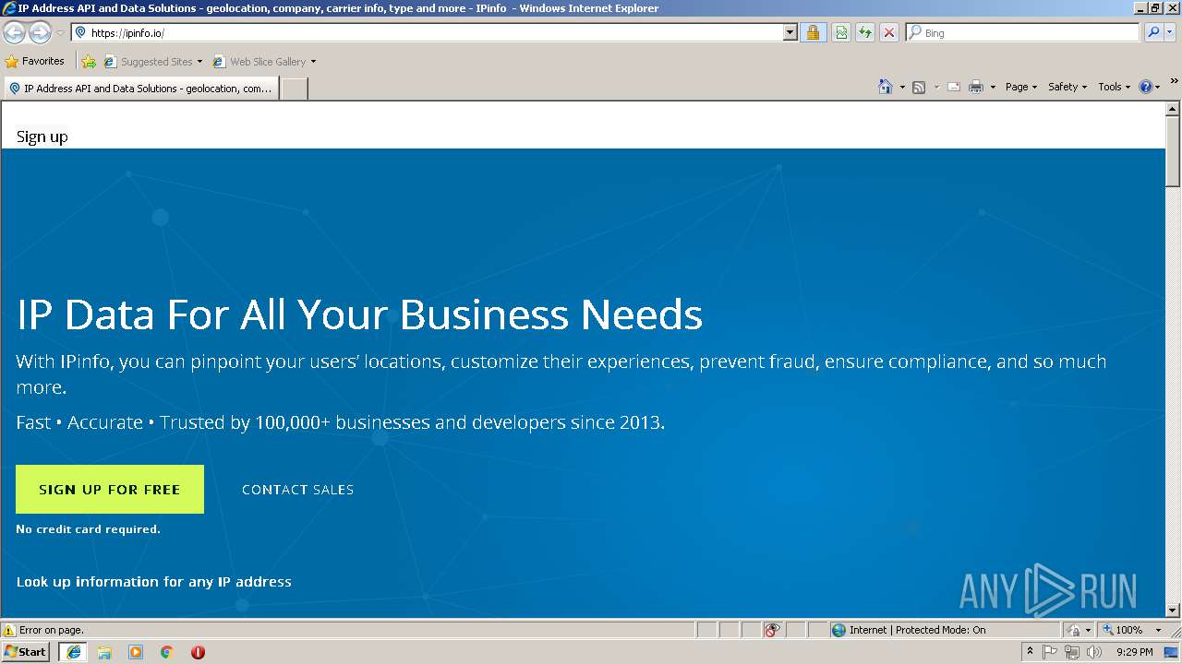Viewport: 1182px width, 664px height.
Task: Click the CONTACT SALES link
Action: click(297, 490)
